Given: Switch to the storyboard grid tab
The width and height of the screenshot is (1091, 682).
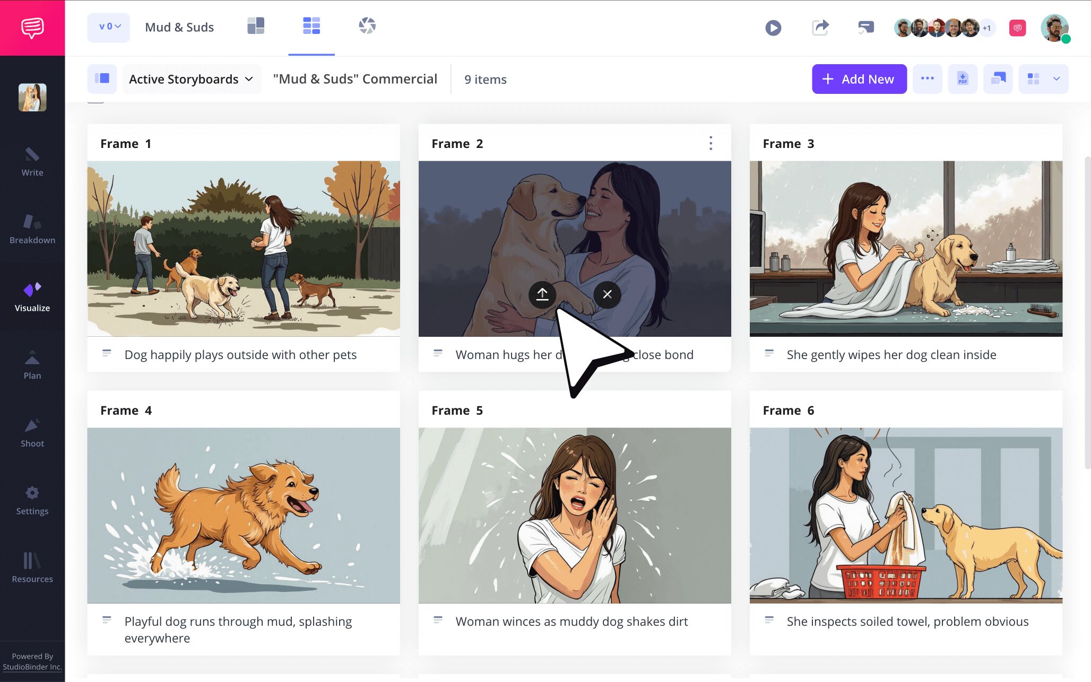Looking at the screenshot, I should pos(311,26).
